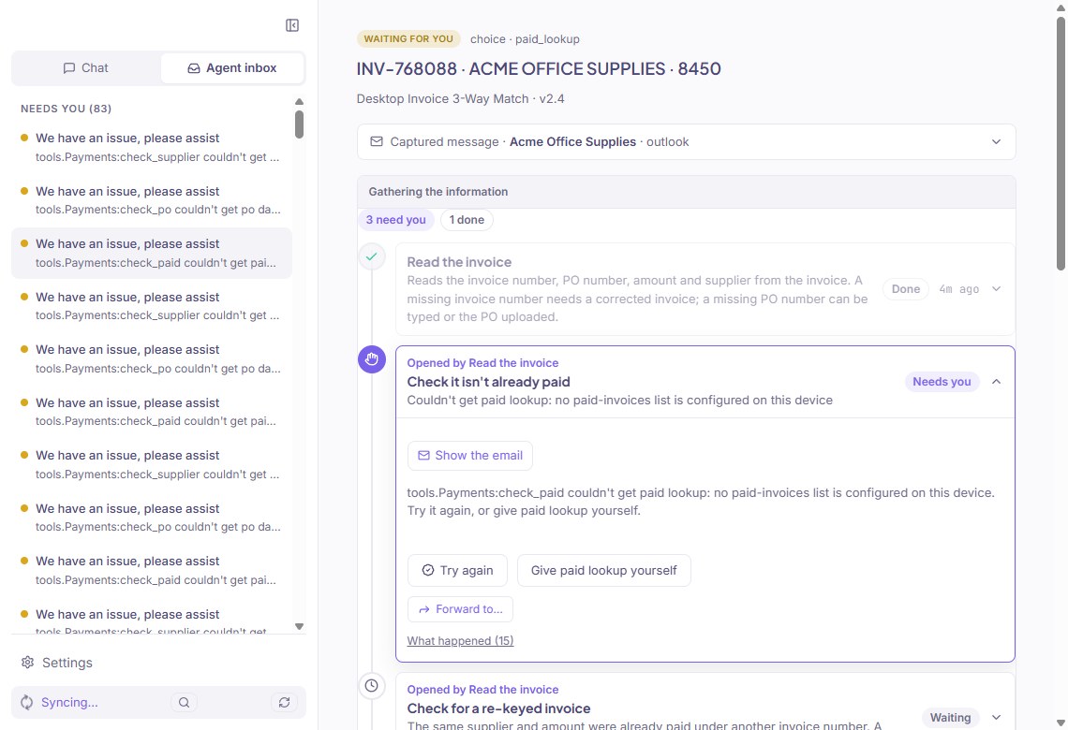Screen dimensions: 1068x730
Task: Click the inbox list scroll-down arrow
Action: (299, 627)
